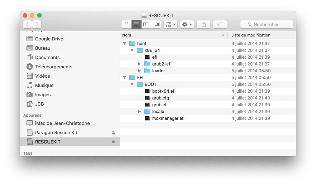Viewport: 316px width, 185px height.
Task: Select the BOOT folder name
Action: [150, 84]
